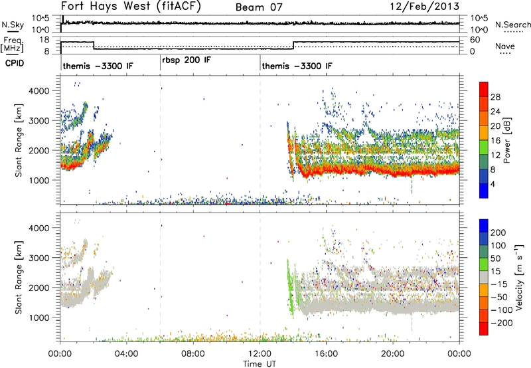
Task: Click the dashed 12:00 line in the velocity panel
Action: 260,277
